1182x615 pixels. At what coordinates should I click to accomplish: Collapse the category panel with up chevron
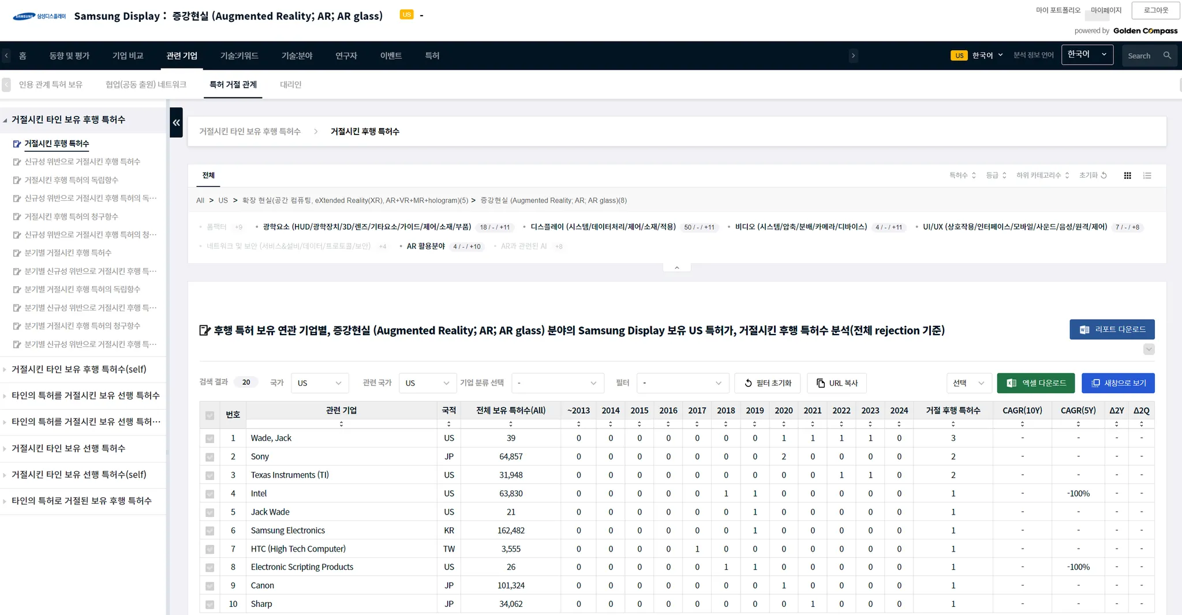tap(677, 268)
